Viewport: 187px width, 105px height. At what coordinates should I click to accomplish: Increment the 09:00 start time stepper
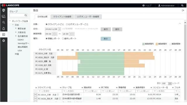click(56, 34)
